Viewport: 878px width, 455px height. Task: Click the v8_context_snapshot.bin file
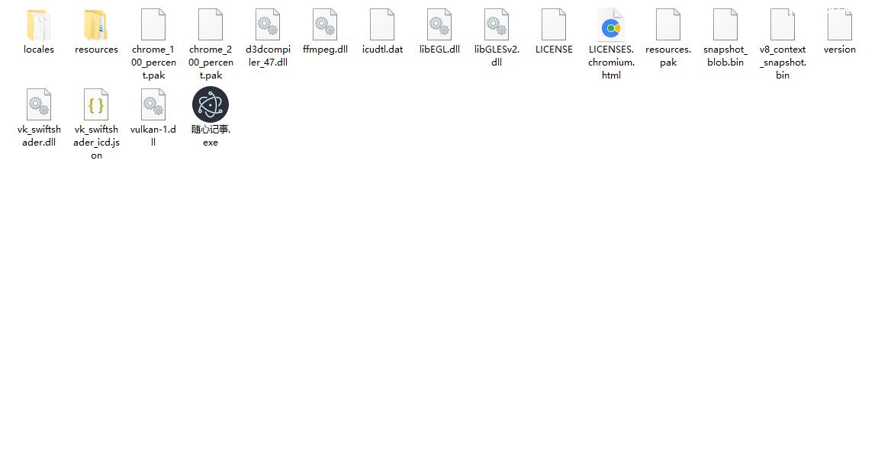tap(783, 26)
